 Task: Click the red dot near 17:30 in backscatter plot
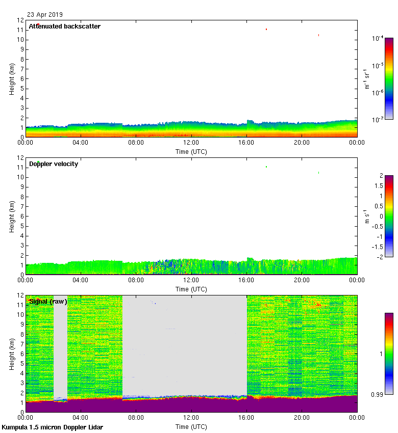[266, 30]
